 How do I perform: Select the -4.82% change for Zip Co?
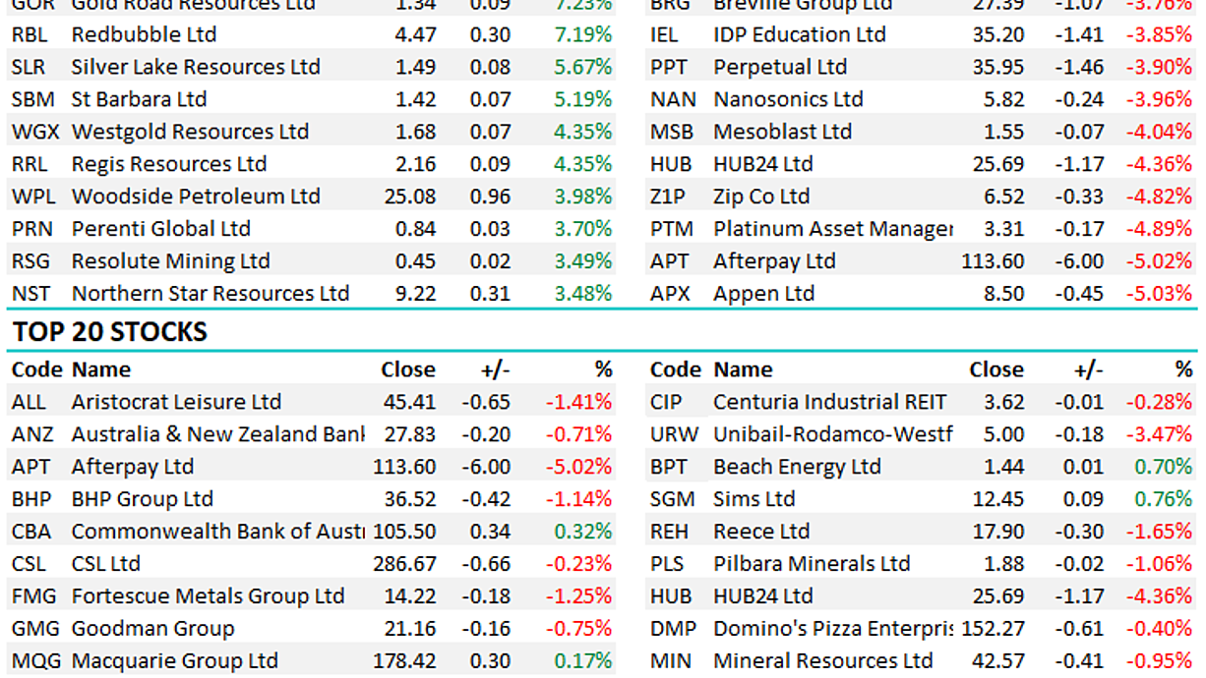[x=1160, y=197]
